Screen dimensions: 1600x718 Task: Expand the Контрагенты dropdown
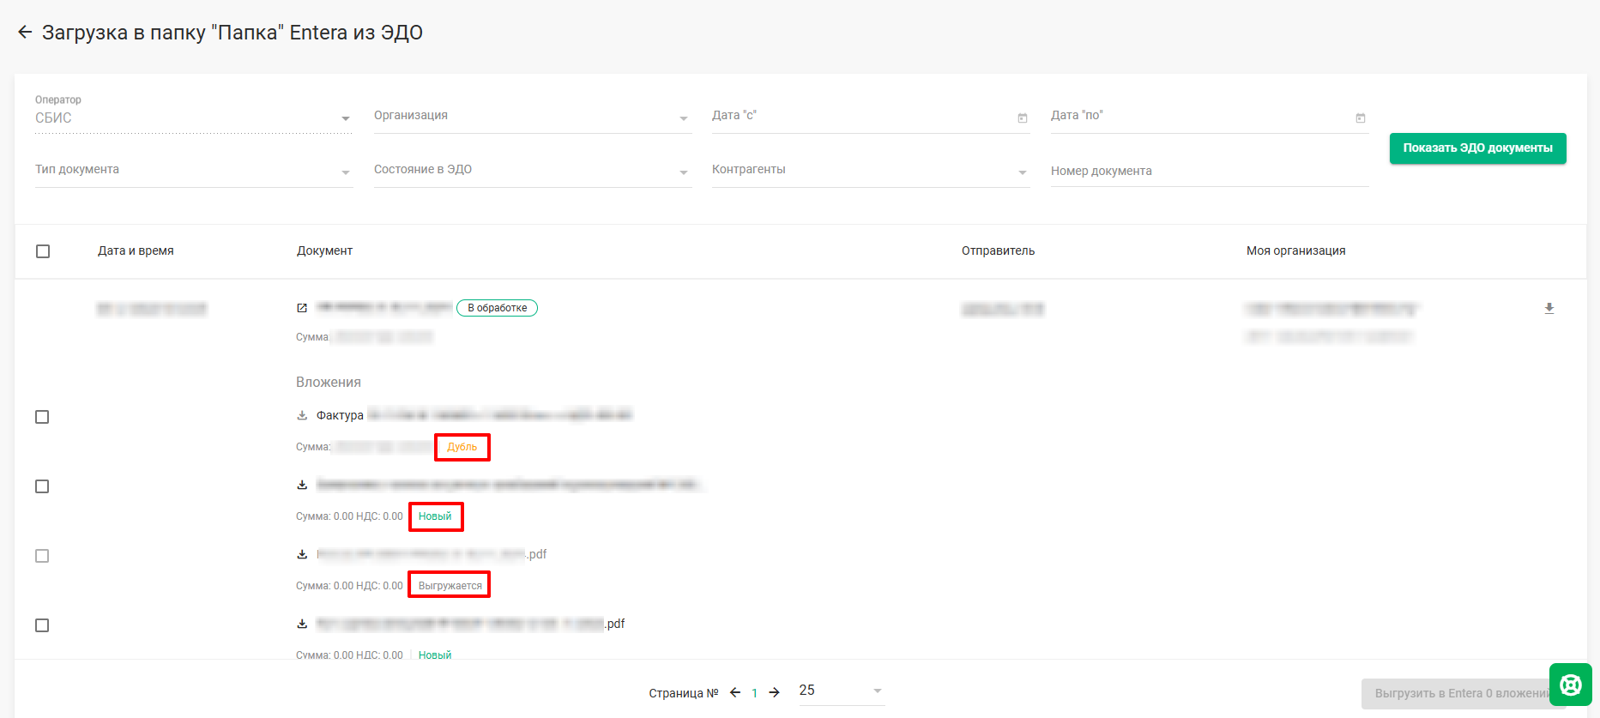tap(871, 171)
